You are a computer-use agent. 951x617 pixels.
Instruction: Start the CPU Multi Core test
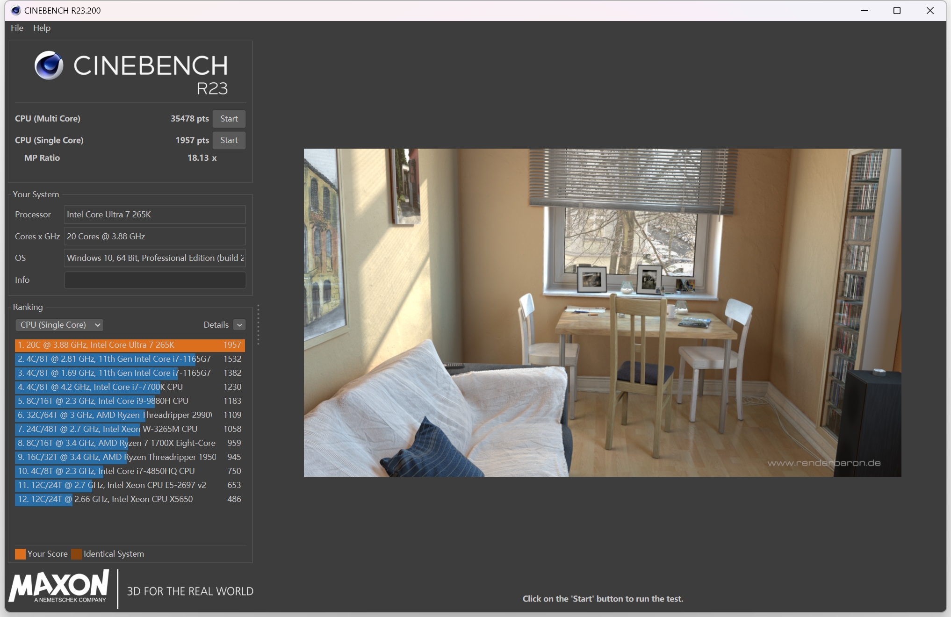point(229,119)
